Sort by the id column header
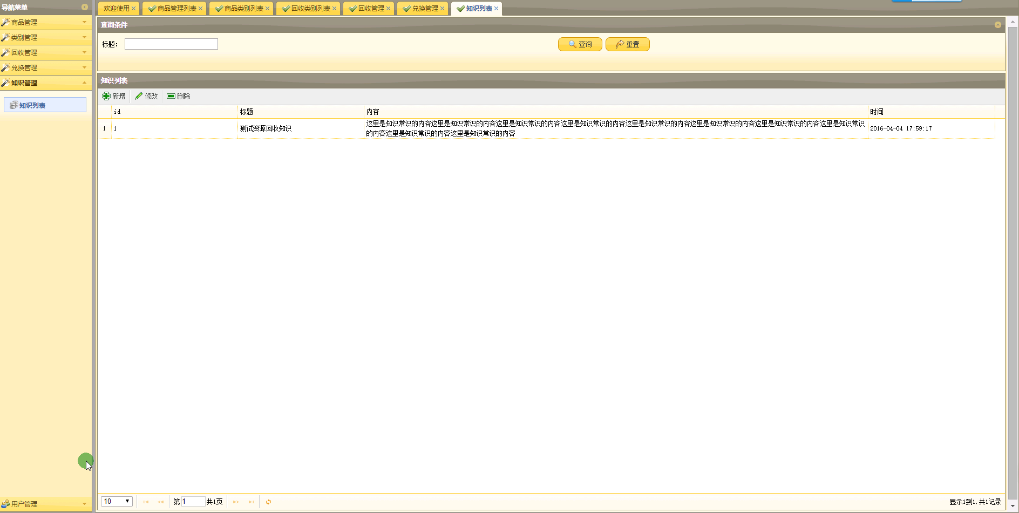This screenshot has height=513, width=1019. (x=174, y=112)
